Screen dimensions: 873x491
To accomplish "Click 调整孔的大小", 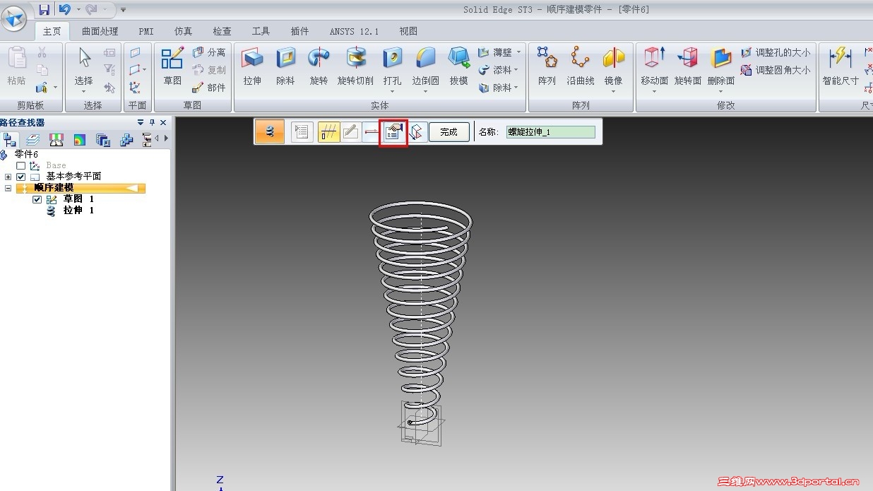I will pos(776,52).
